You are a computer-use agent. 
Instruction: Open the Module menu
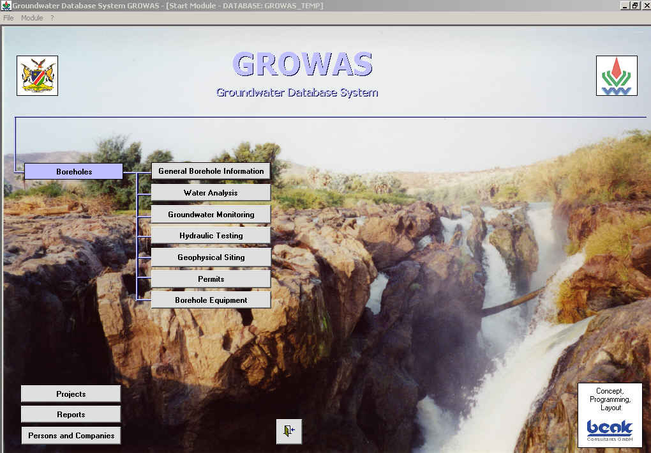(x=32, y=18)
